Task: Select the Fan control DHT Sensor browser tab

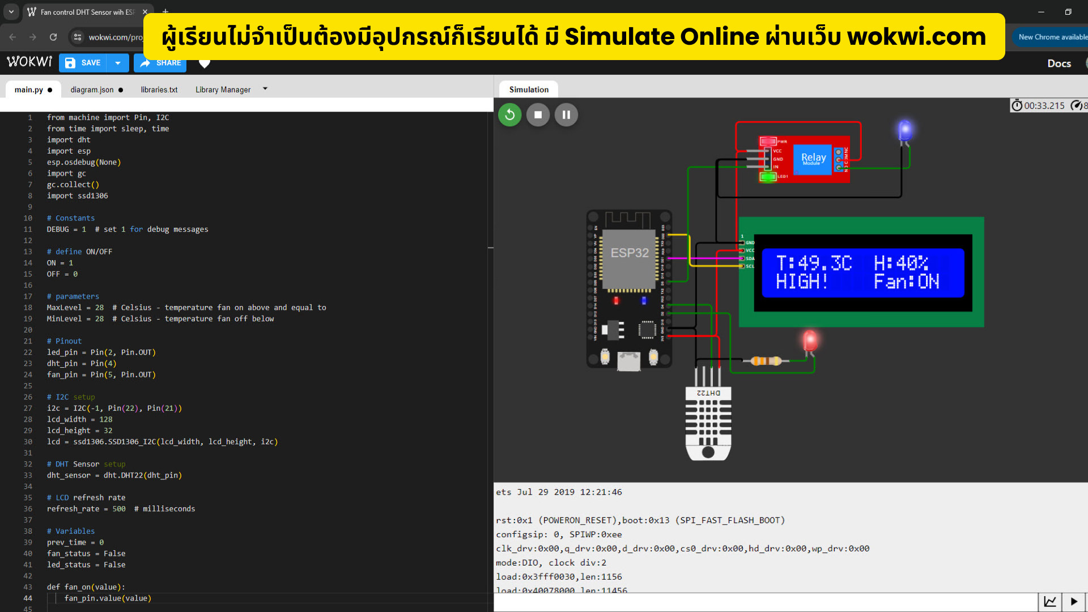Action: coord(88,12)
